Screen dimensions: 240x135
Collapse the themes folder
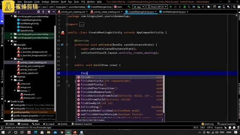coord(15,91)
